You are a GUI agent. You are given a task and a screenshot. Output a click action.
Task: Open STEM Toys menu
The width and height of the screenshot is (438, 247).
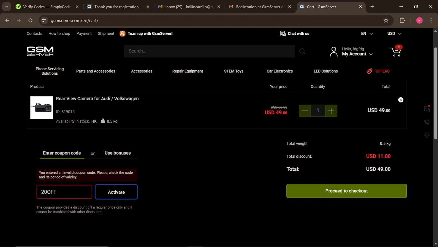pos(234,71)
